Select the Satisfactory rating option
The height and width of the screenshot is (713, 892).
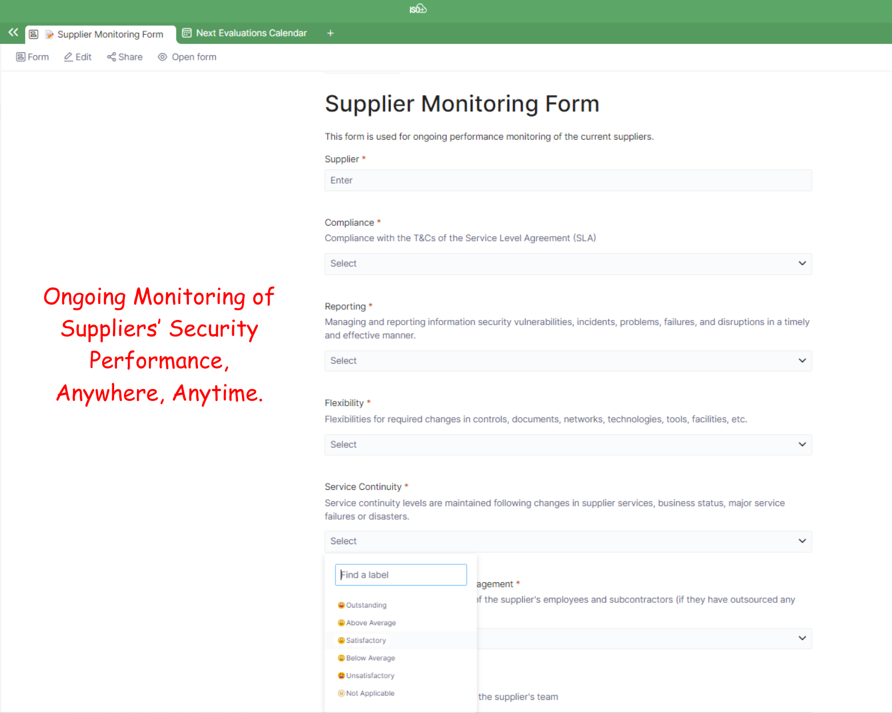366,641
